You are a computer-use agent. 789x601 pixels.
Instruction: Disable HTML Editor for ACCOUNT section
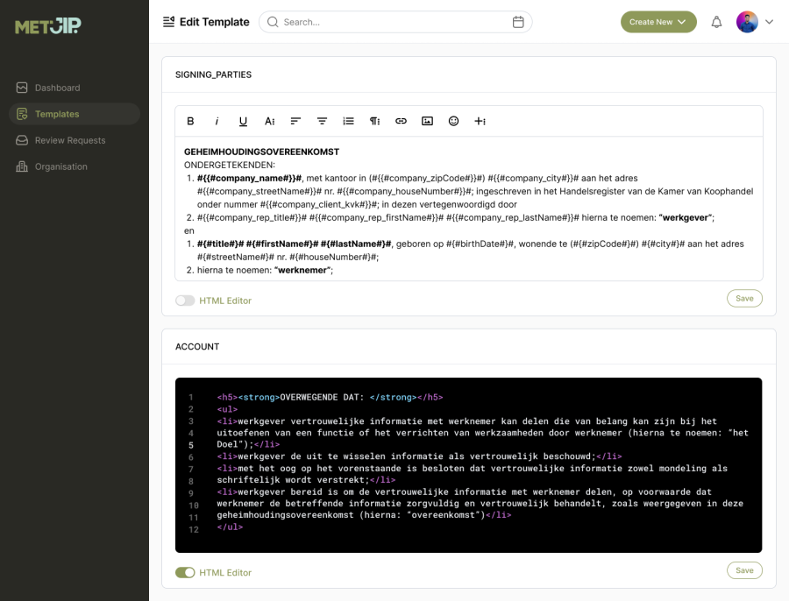click(185, 573)
